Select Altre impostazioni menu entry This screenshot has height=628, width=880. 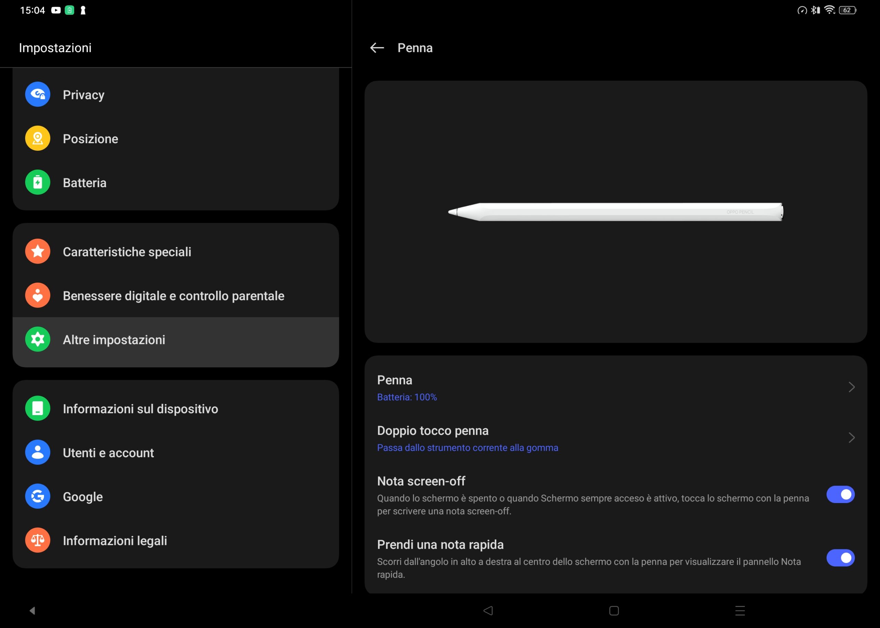point(114,340)
